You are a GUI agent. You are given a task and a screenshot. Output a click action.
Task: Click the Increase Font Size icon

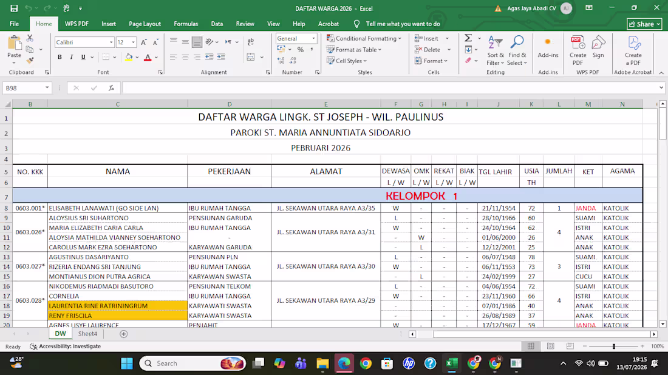click(x=144, y=42)
